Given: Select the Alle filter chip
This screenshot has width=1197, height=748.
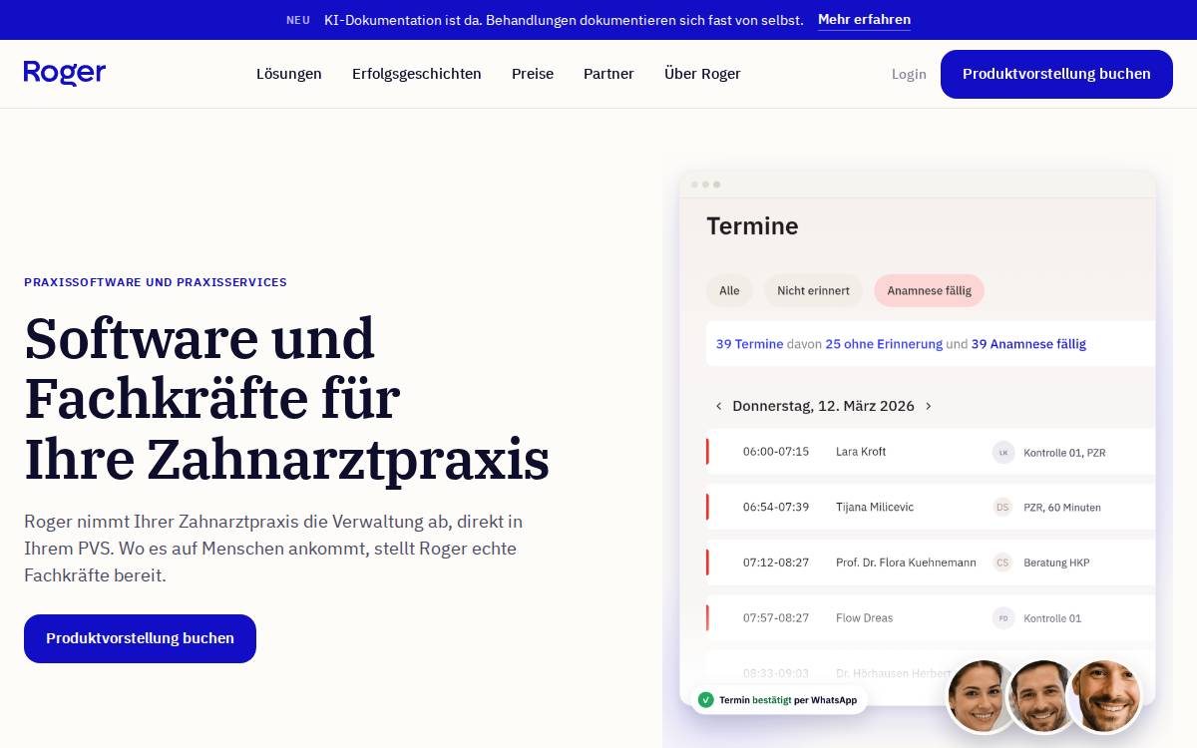Looking at the screenshot, I should click(729, 290).
